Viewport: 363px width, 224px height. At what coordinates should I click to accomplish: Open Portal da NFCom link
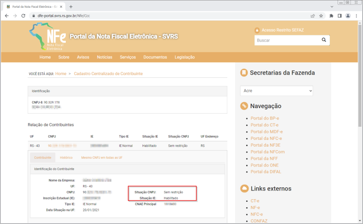267,152
